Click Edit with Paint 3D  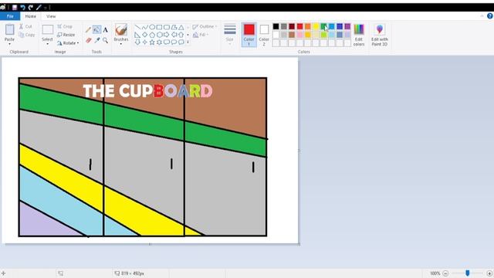pyautogui.click(x=380, y=35)
